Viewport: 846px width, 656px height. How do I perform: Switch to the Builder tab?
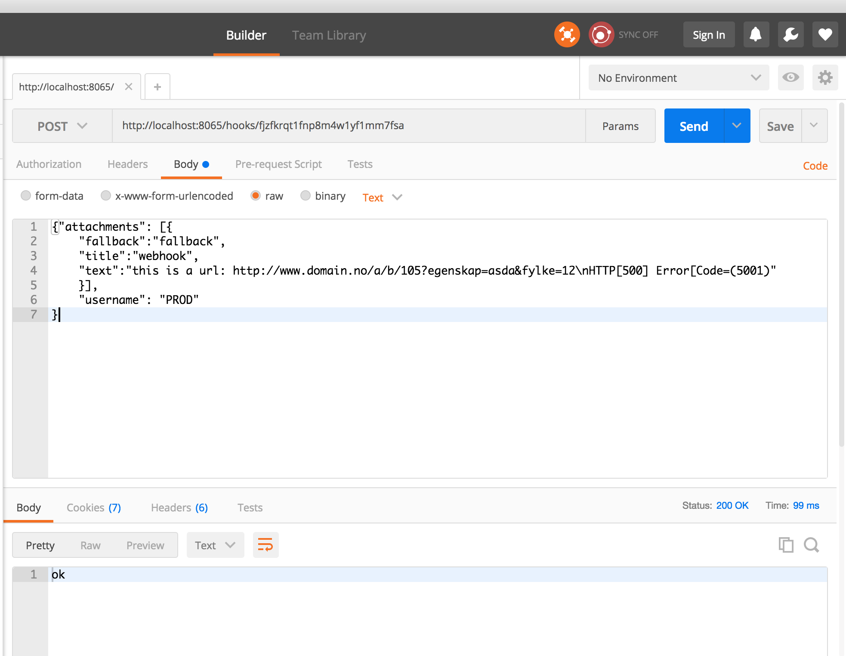[x=246, y=35]
